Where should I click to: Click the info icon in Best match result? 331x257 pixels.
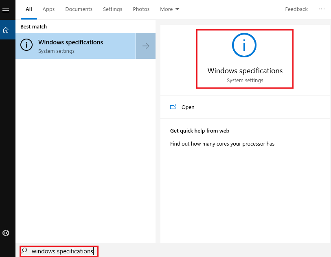[26, 46]
